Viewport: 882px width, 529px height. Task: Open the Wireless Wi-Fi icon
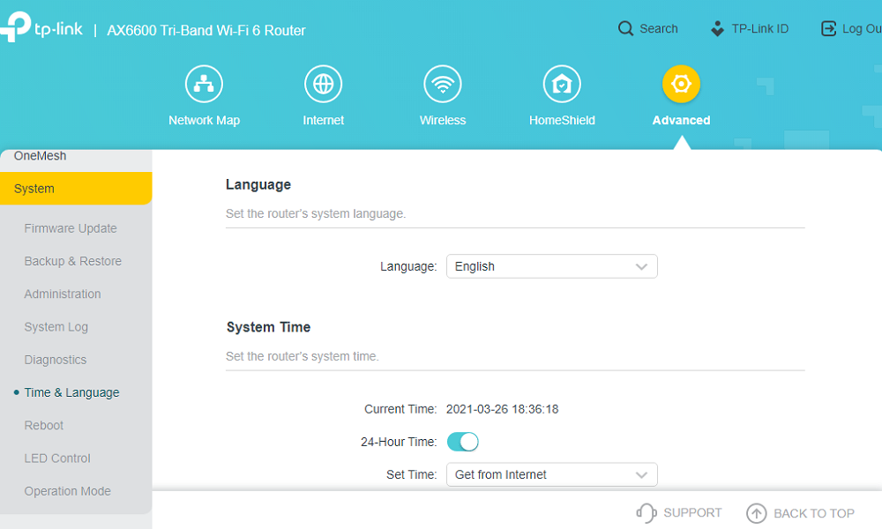coord(442,84)
